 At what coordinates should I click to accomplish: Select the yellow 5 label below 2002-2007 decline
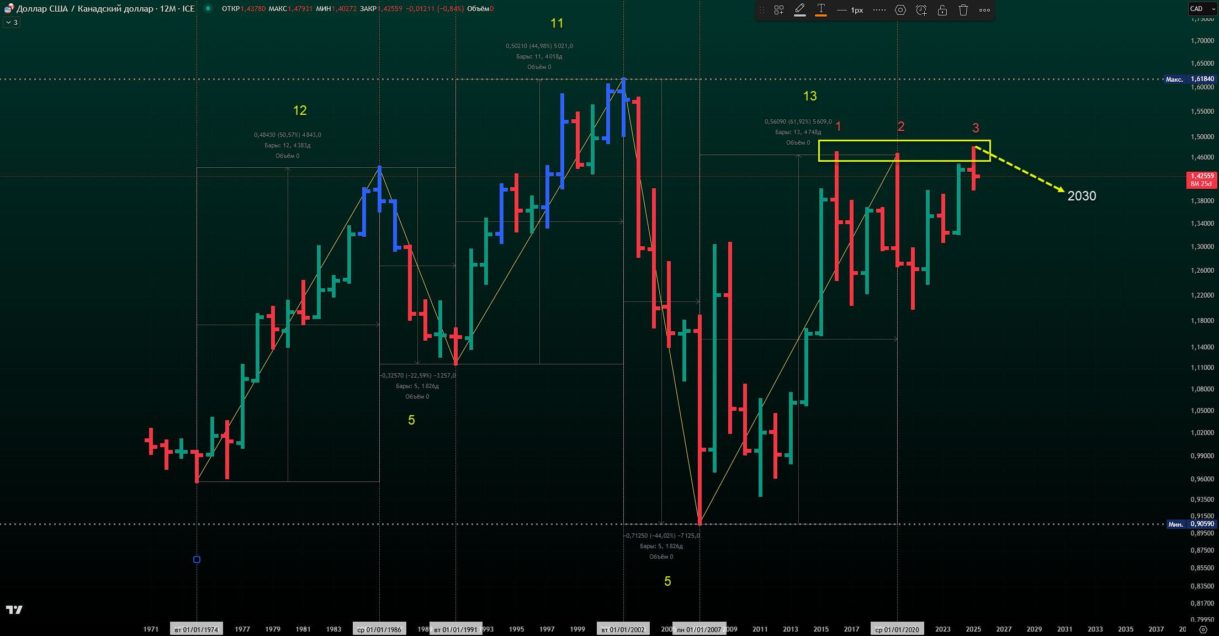click(x=667, y=581)
